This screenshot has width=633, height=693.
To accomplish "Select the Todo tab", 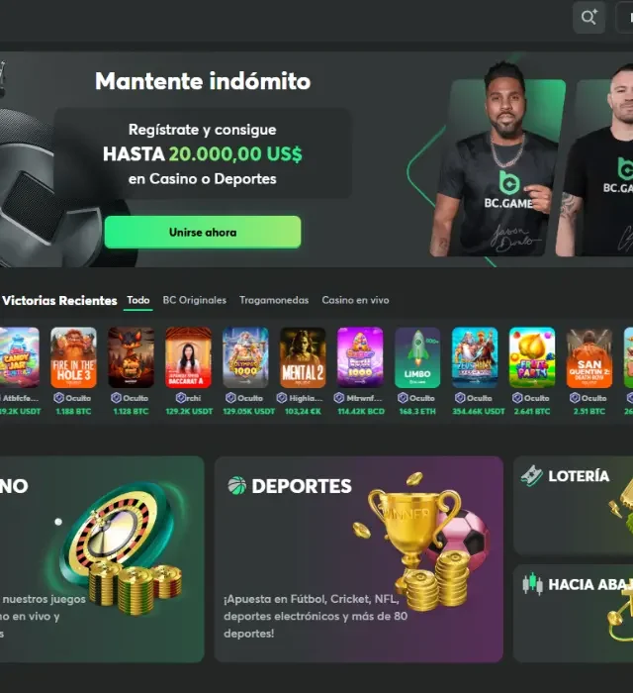I will point(138,300).
